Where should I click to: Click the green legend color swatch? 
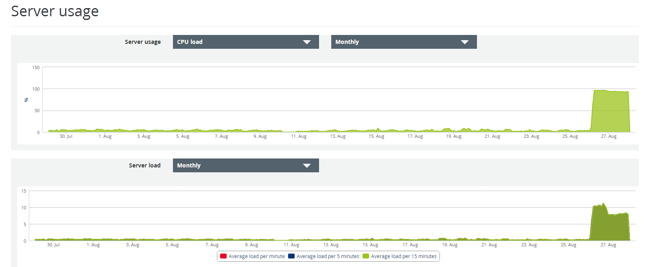pos(366,256)
